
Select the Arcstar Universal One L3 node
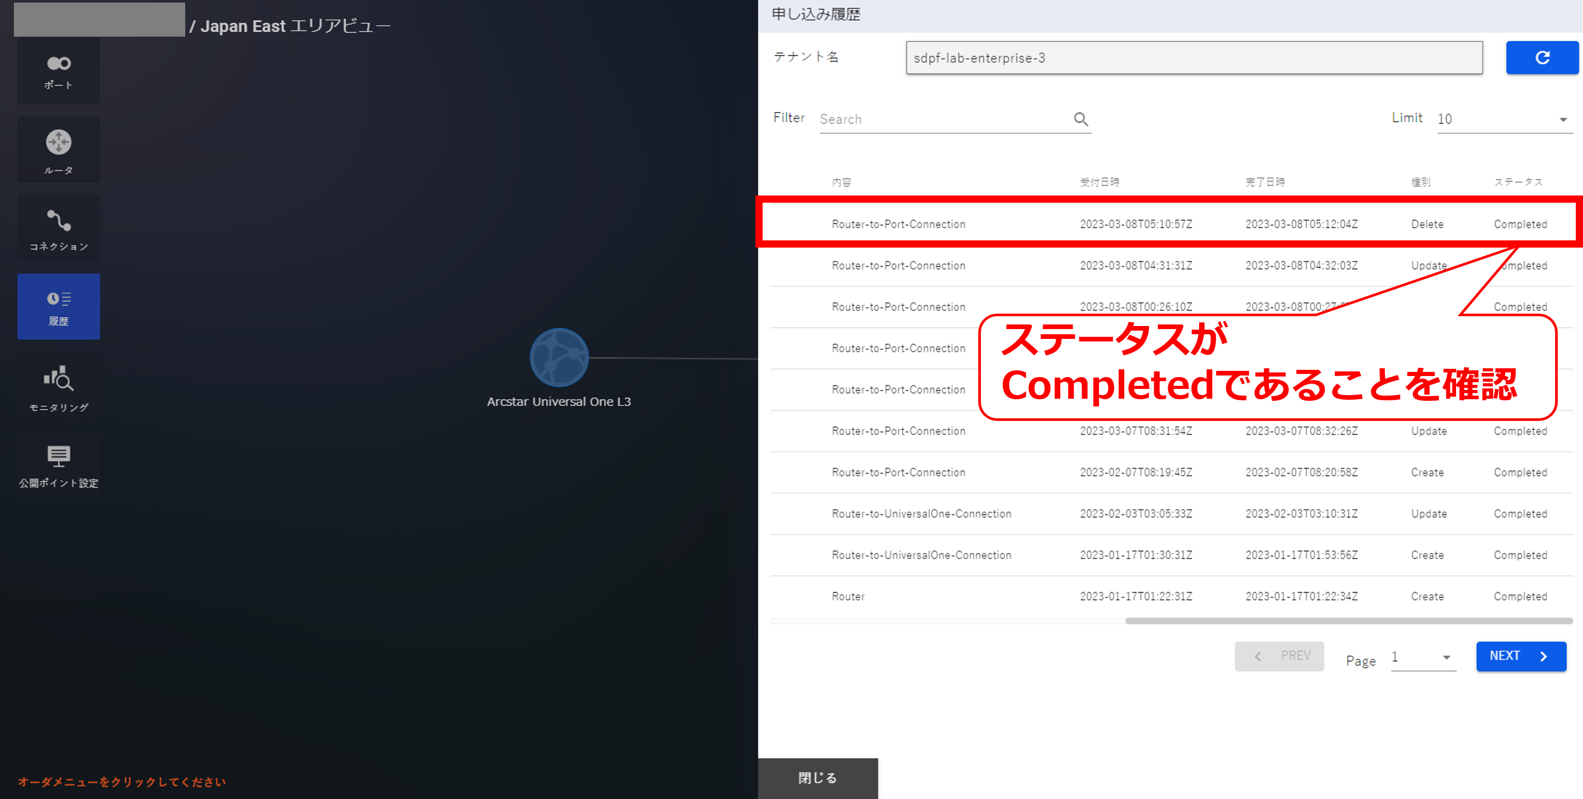[x=559, y=357]
